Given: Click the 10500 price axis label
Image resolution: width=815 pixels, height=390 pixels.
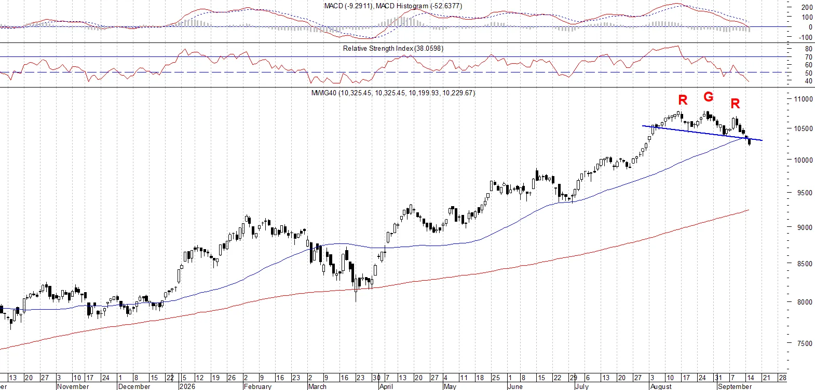Looking at the screenshot, I should tap(804, 129).
